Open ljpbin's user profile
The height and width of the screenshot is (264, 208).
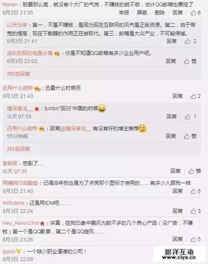tap(9, 252)
